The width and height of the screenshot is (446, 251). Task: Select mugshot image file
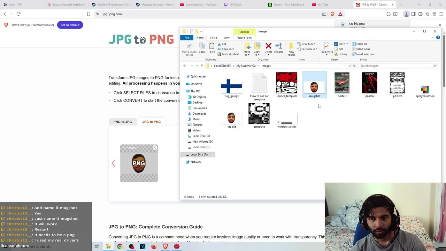(x=315, y=85)
